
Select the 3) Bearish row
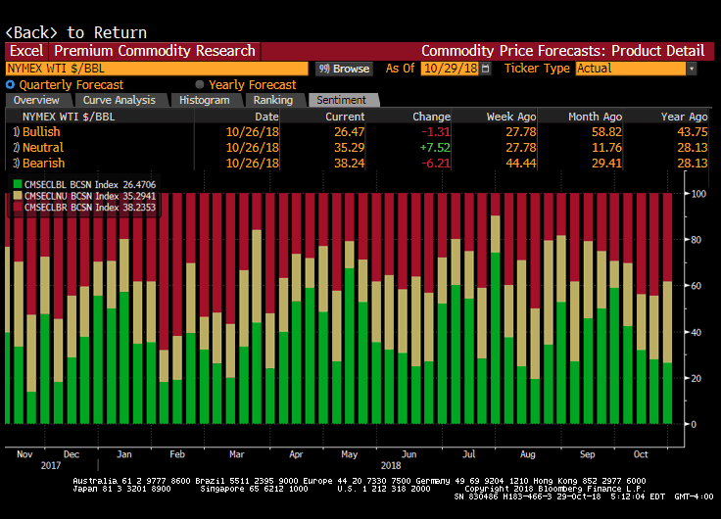(357, 164)
